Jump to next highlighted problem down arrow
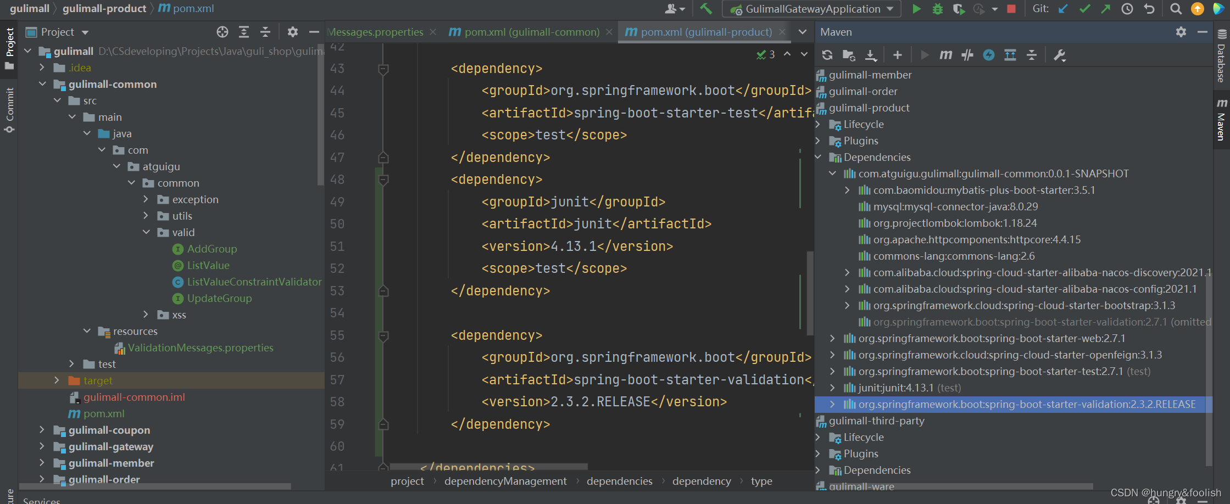The height and width of the screenshot is (504, 1230). [804, 54]
